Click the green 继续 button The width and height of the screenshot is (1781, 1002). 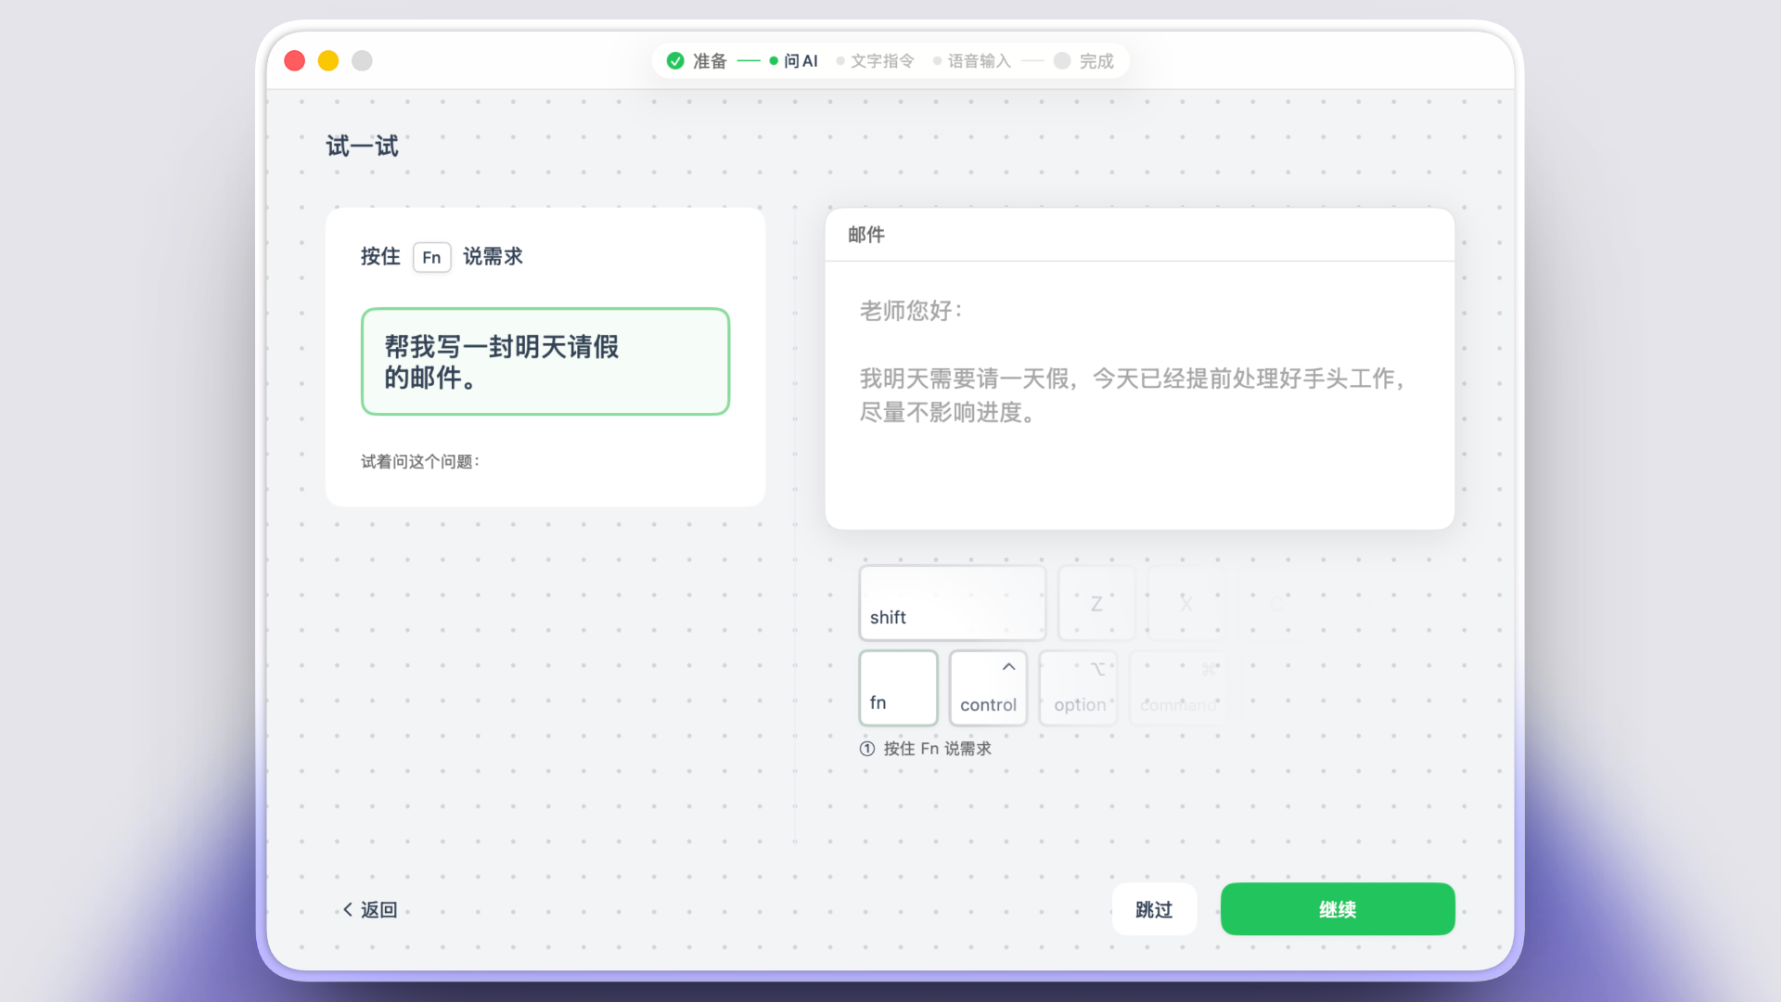(x=1337, y=909)
